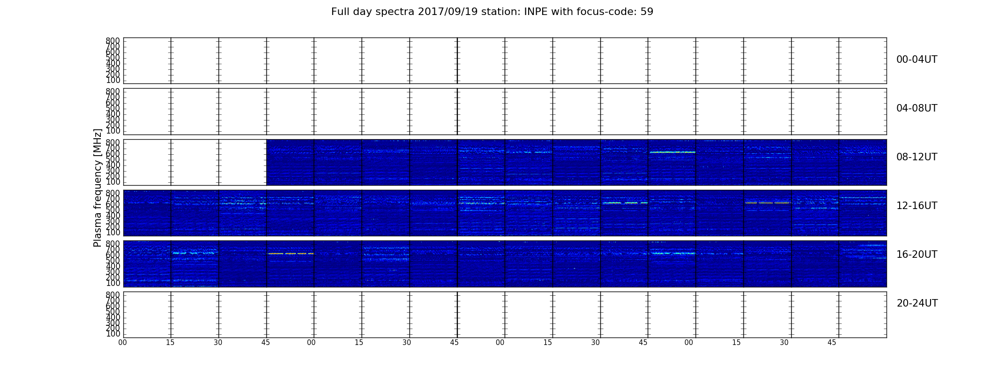Click the 100 tick label of the 08-12UT panel
985x375 pixels.
pos(113,182)
